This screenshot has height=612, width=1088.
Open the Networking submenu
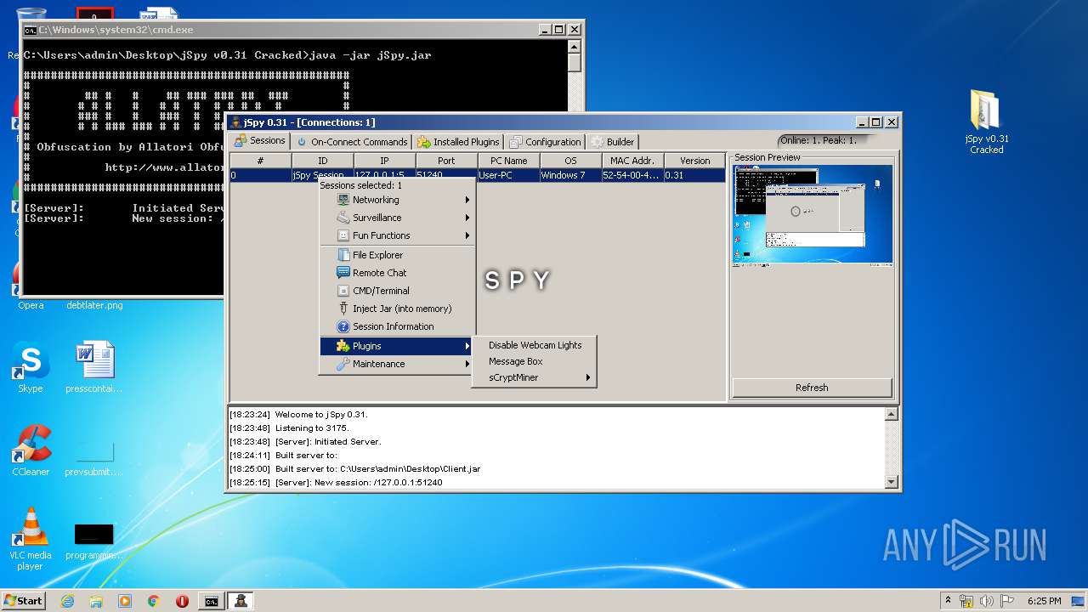397,200
